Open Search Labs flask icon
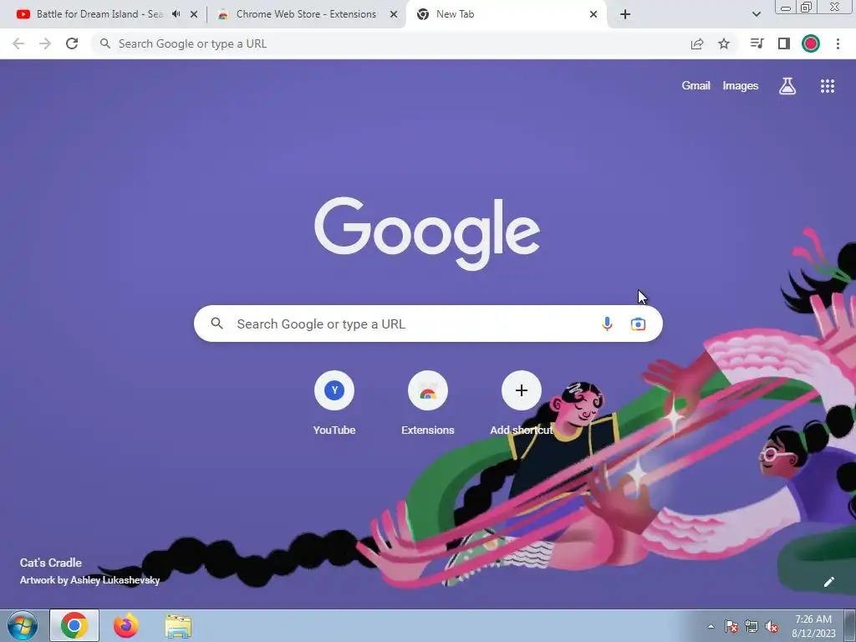The image size is (856, 642). tap(787, 86)
